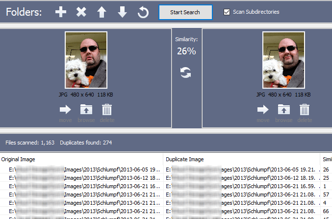This screenshot has height=219, width=332.
Task: Click the 26% similarity value
Action: click(x=186, y=51)
